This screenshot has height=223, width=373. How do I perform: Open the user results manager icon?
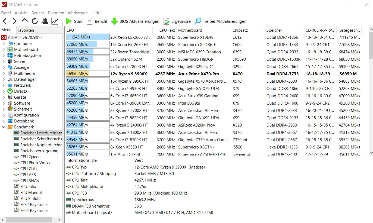[45, 21]
